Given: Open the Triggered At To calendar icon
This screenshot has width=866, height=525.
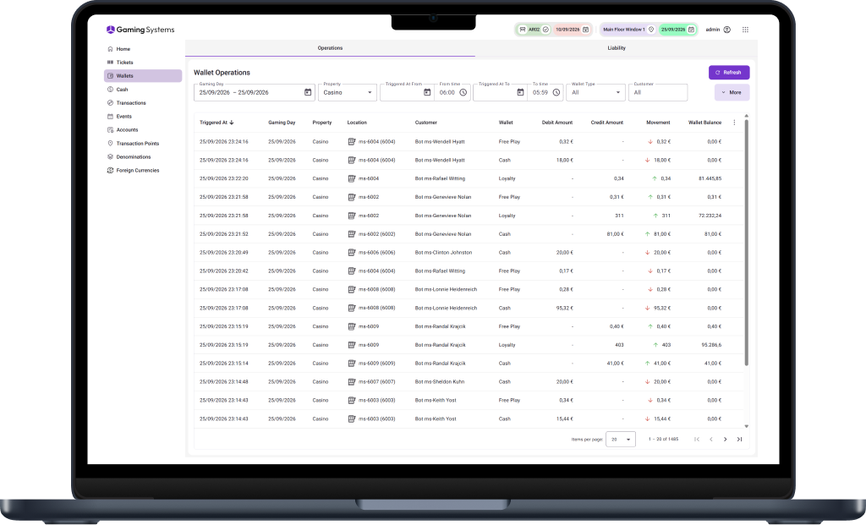Looking at the screenshot, I should coord(520,92).
